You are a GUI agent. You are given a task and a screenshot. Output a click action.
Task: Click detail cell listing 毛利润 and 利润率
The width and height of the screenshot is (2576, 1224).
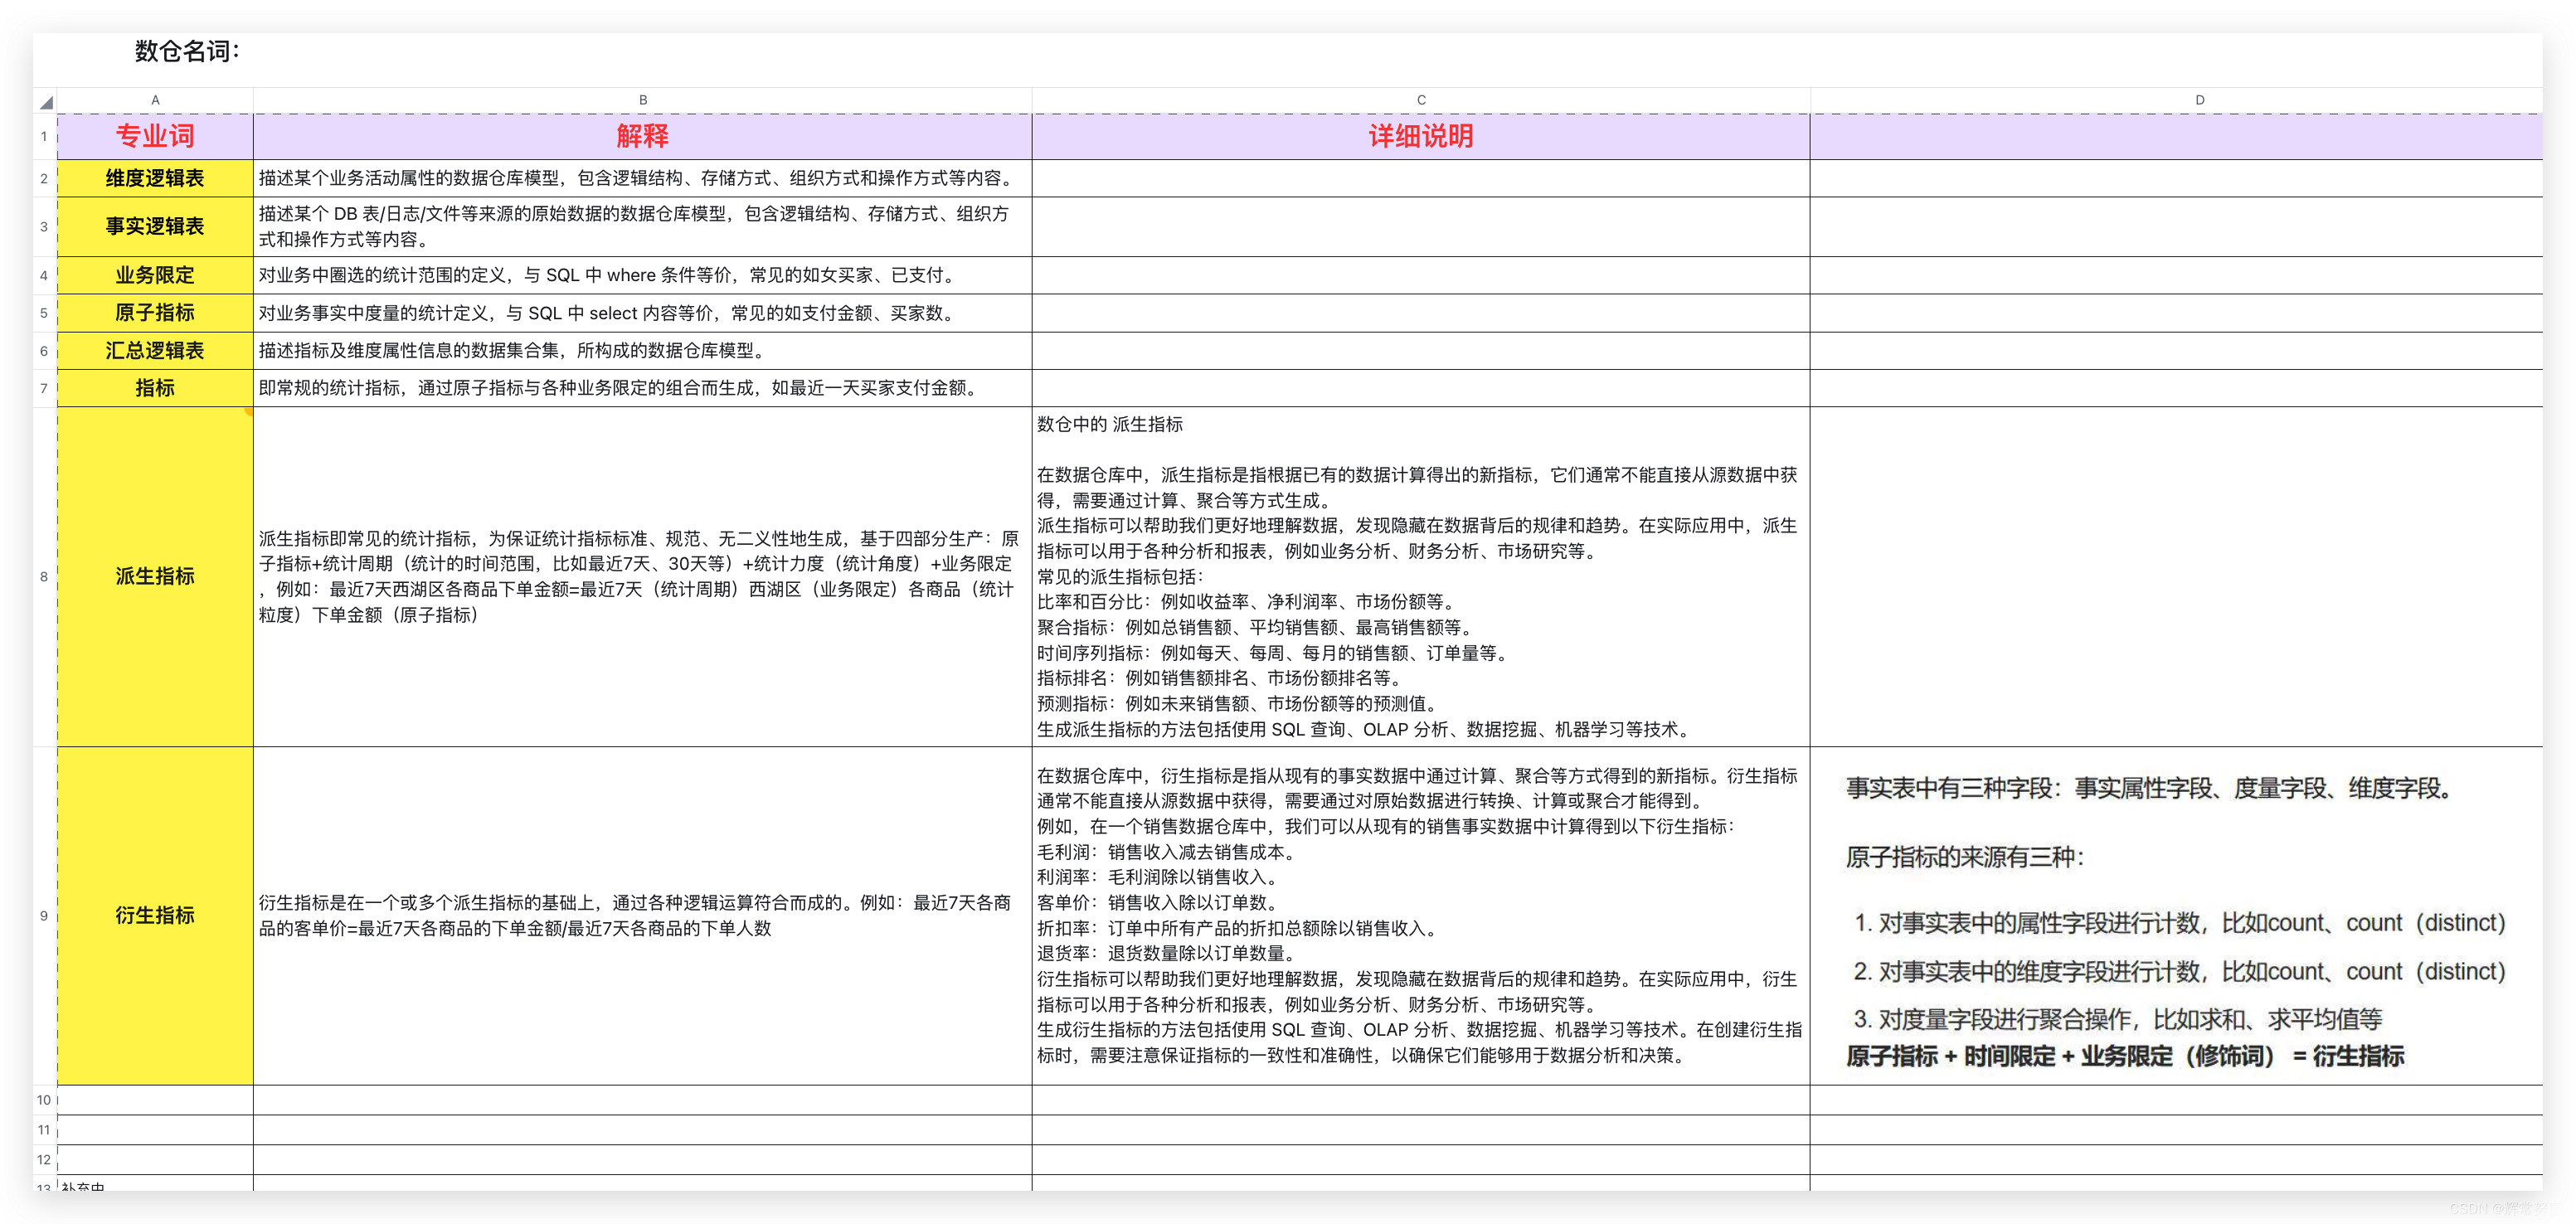[1421, 915]
